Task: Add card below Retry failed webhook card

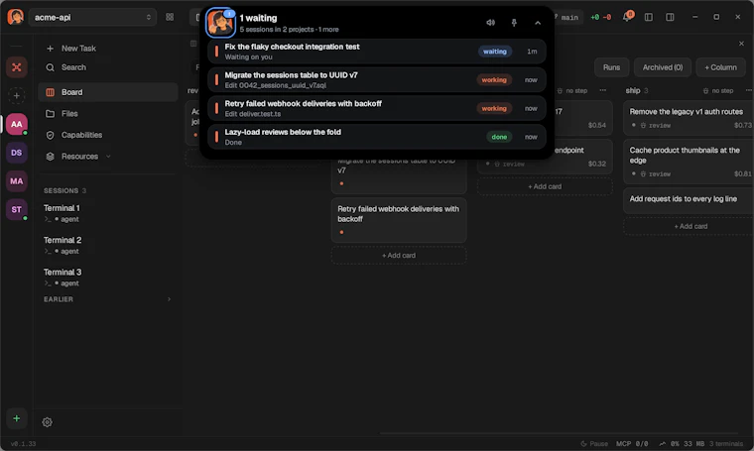Action: [x=399, y=256]
